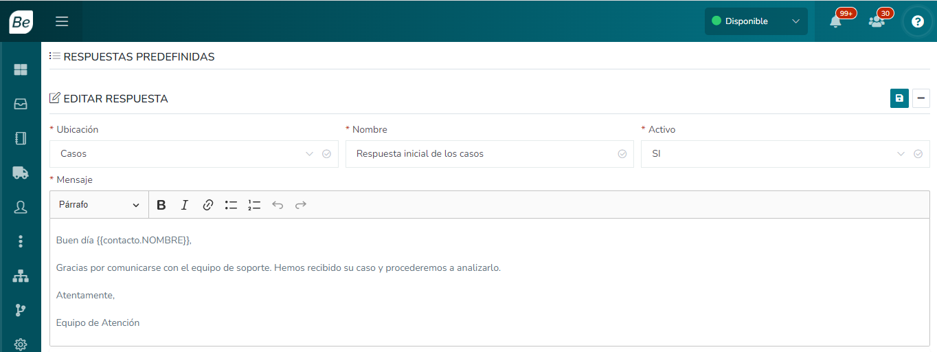Click the save response floppy disk icon

point(899,98)
